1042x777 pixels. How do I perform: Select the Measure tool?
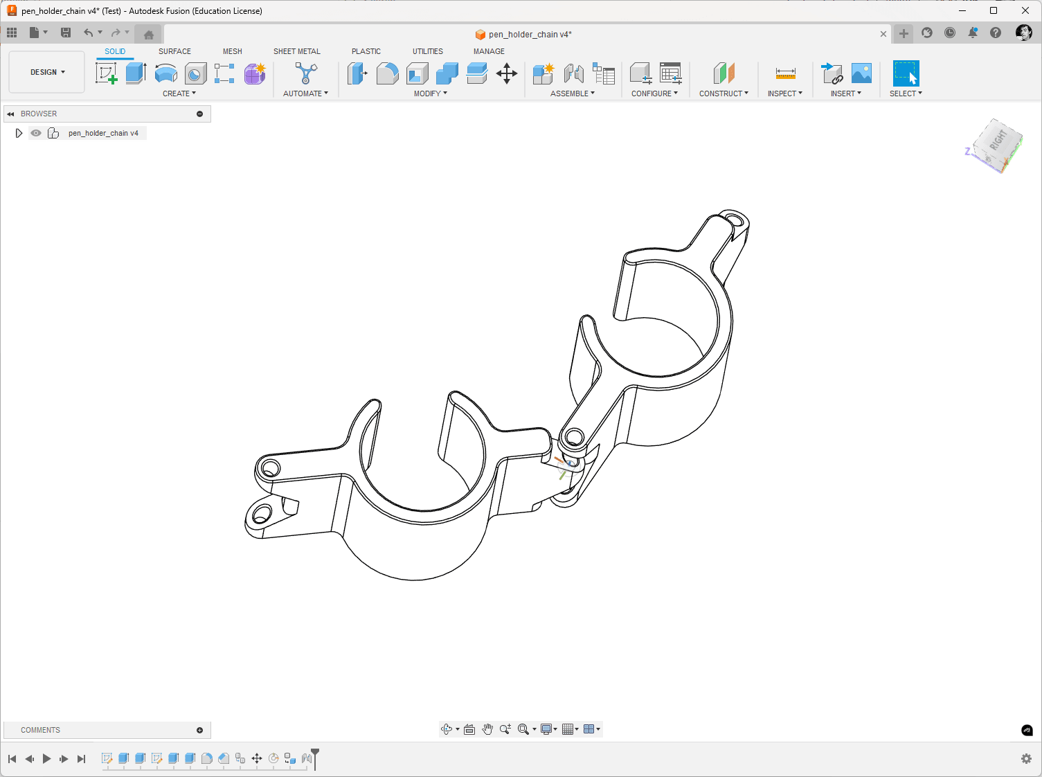click(786, 73)
